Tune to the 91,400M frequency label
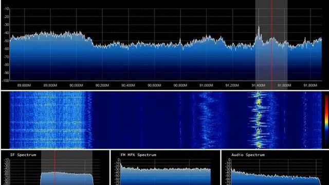329x185 pixels. pos(258,85)
